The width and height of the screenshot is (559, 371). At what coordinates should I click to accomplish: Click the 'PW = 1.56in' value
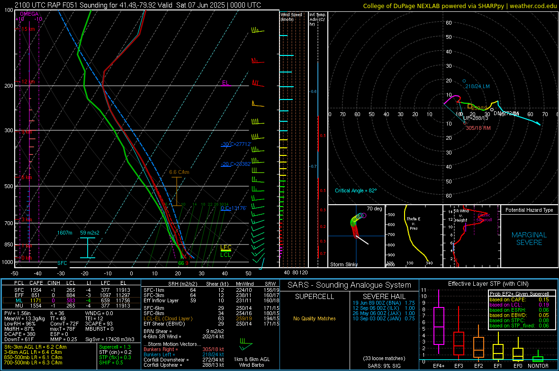click(18, 313)
